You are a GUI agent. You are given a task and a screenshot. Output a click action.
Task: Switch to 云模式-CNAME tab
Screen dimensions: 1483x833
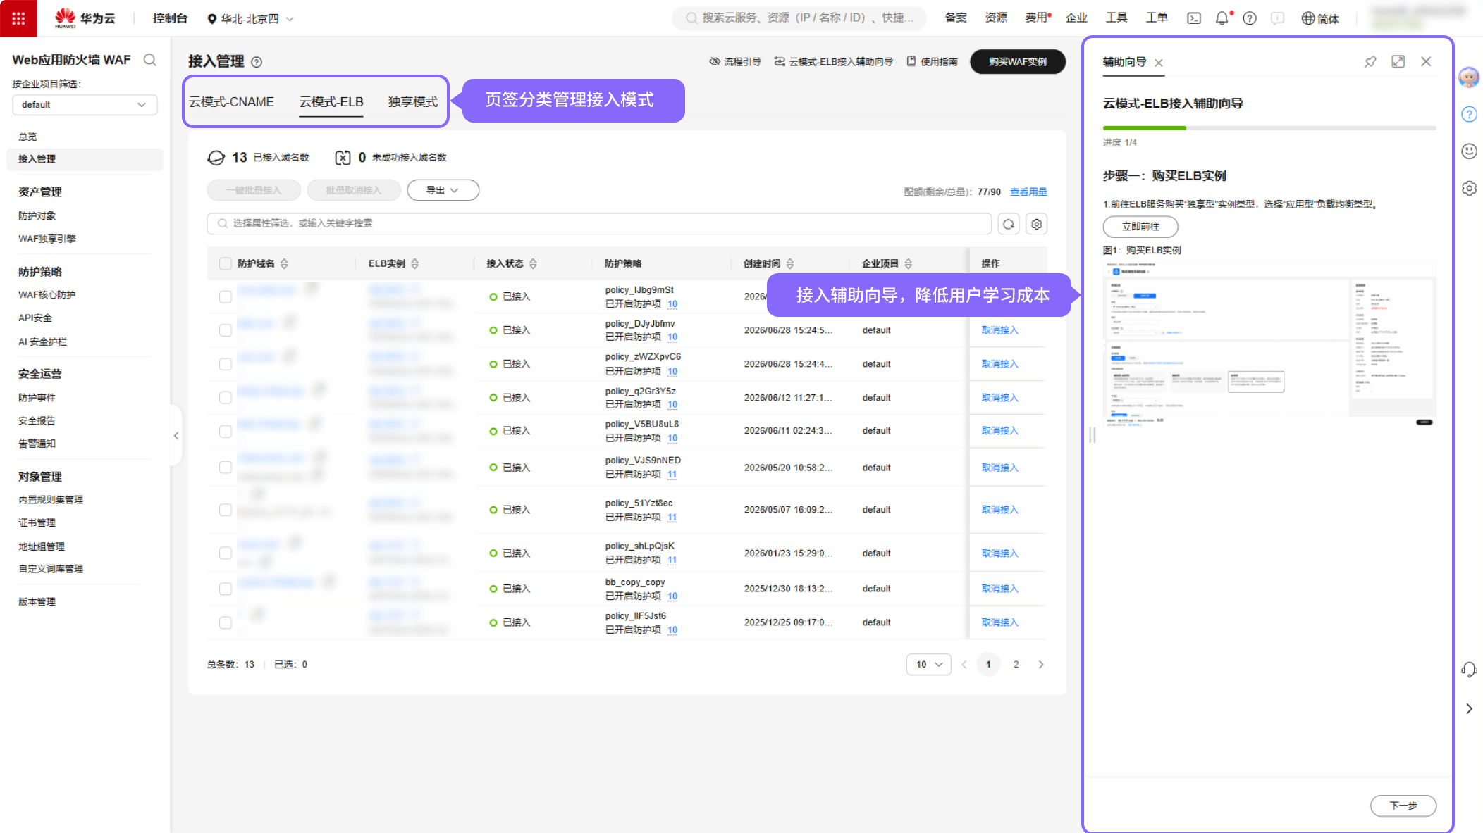coord(231,101)
